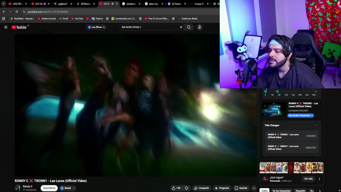Open the Free DJ Sound Effects bookmark
Screen dimensions: 341x192
[x=156, y=19]
